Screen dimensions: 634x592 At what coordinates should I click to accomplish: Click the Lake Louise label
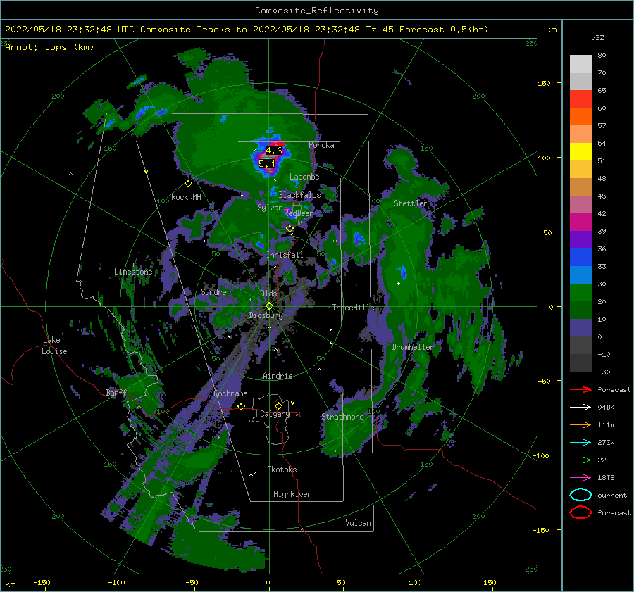pos(54,346)
